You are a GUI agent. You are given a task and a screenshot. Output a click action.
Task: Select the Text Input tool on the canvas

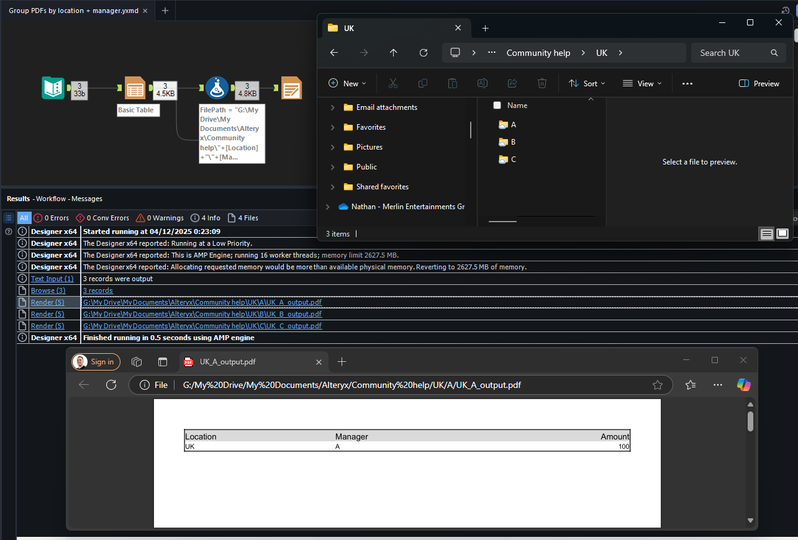[53, 88]
